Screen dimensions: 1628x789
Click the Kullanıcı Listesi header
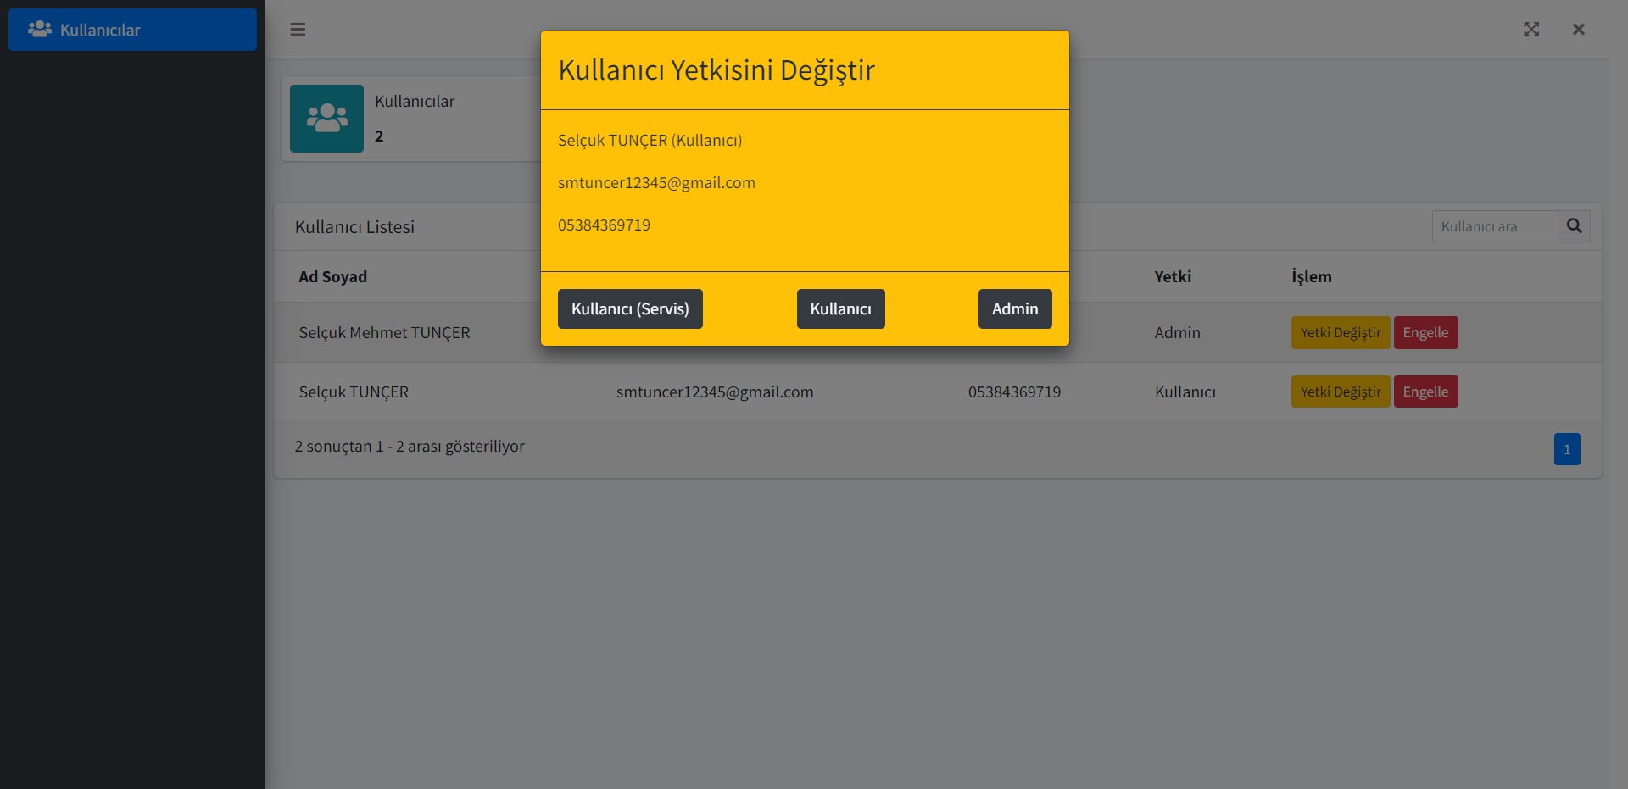(x=354, y=226)
